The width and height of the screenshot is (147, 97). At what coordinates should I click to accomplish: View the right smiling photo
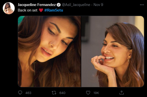pos(112,51)
